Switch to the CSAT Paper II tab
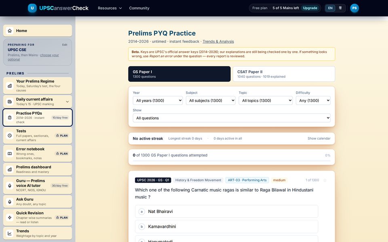 (284, 74)
